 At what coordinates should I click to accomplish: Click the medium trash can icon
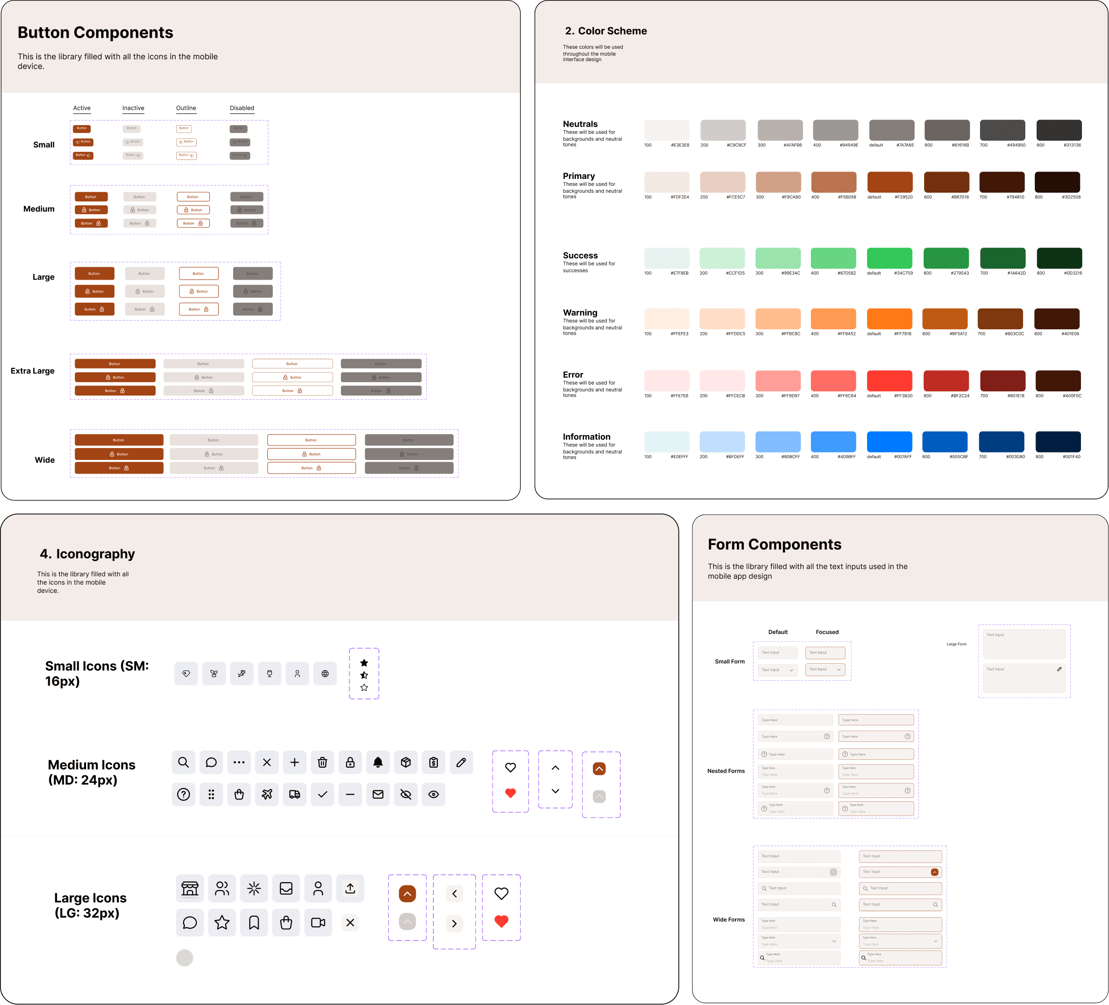click(x=322, y=763)
